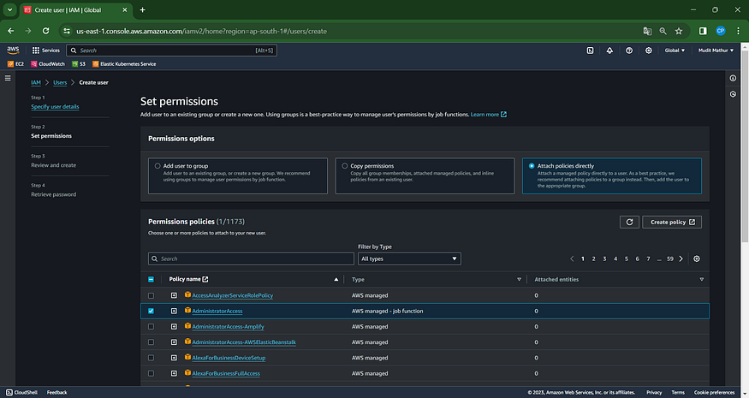Check the AccessAnalyzerServiceRolePolicy checkbox

point(151,296)
